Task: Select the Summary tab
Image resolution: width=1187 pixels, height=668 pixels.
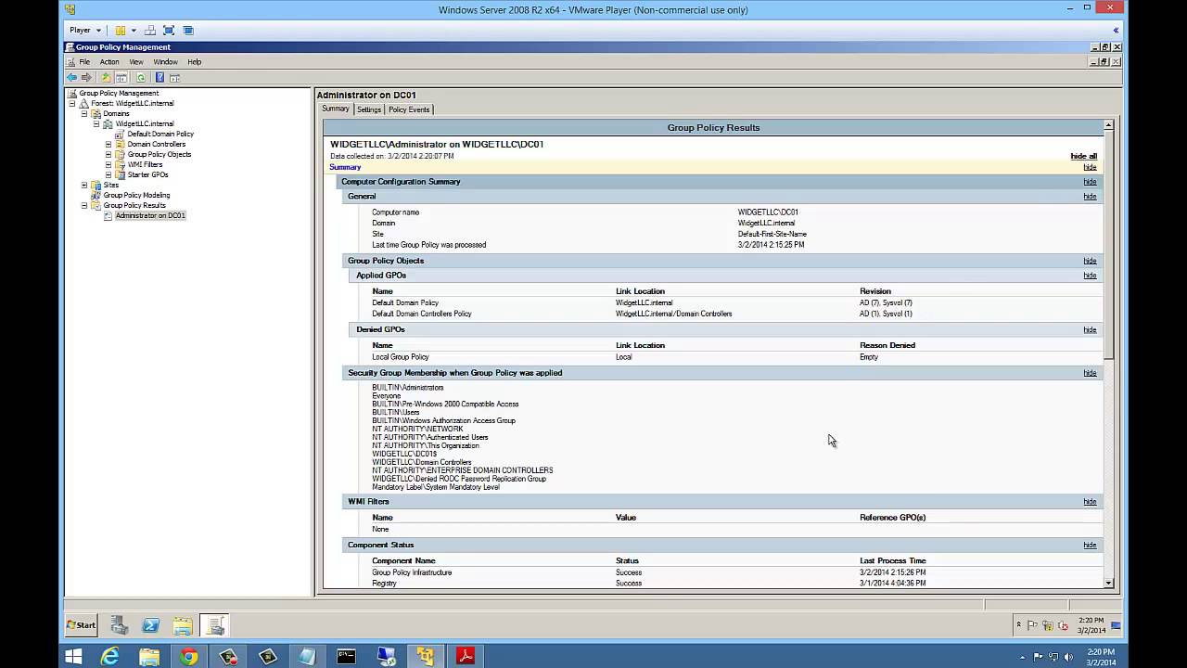Action: tap(336, 109)
